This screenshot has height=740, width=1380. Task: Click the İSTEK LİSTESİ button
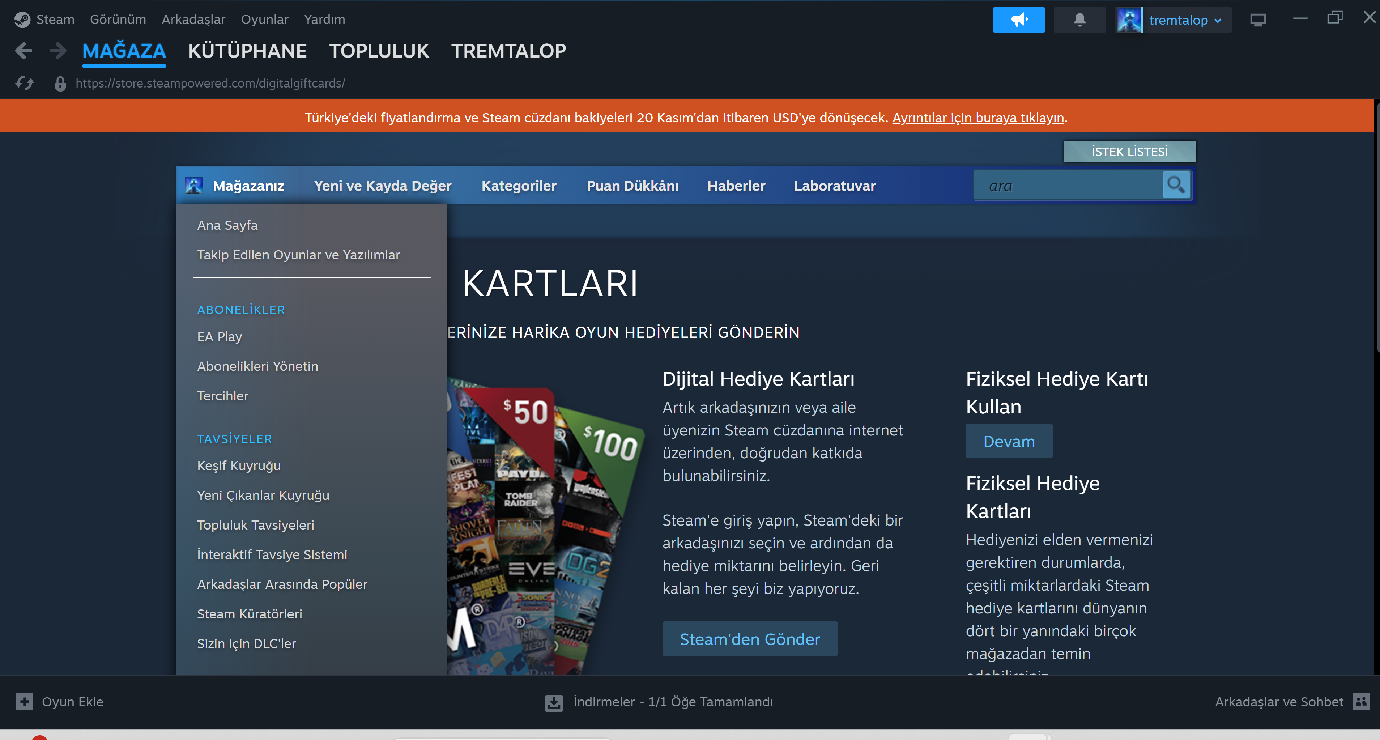point(1129,152)
